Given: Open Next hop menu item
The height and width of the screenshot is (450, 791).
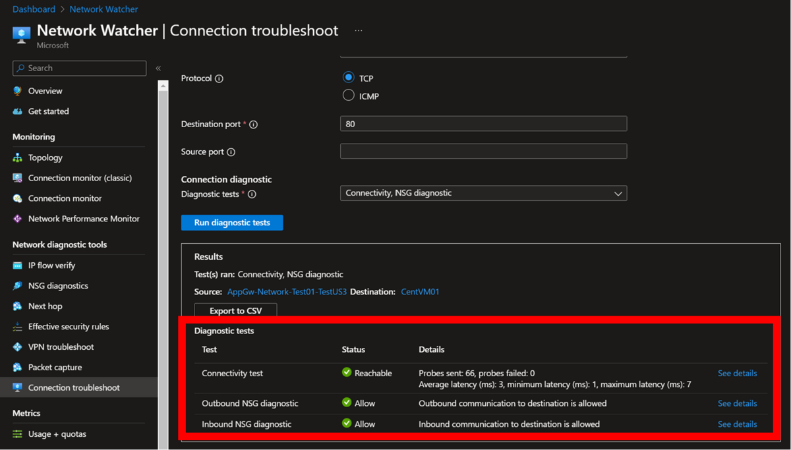Looking at the screenshot, I should pyautogui.click(x=45, y=306).
